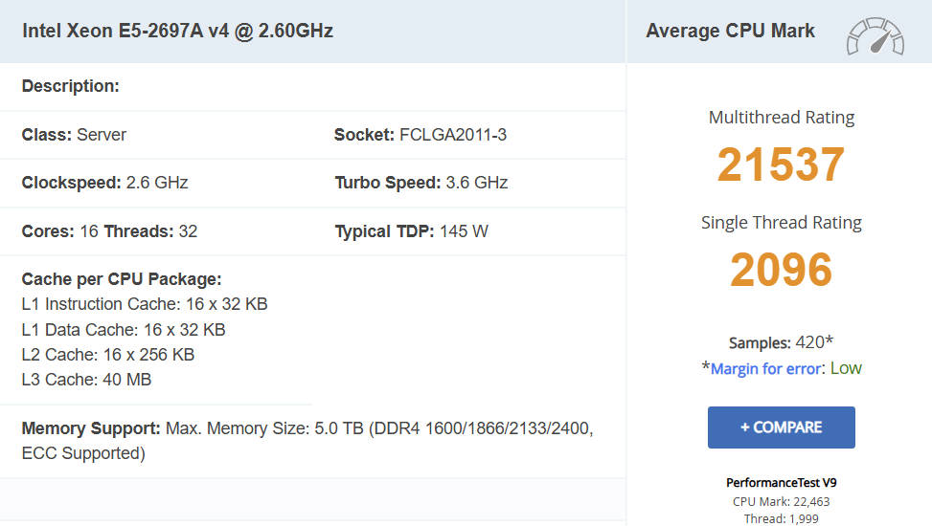Click the speedometer gauge icon
932x526 pixels.
coord(875,36)
